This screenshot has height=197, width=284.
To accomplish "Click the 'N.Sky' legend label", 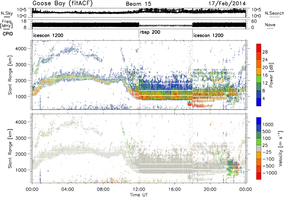I will (x=7, y=13).
